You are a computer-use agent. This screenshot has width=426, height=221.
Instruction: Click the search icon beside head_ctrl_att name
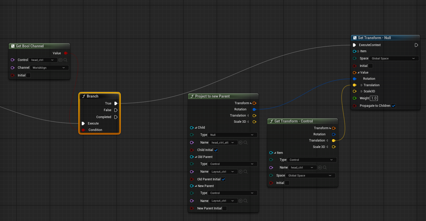pyautogui.click(x=245, y=143)
